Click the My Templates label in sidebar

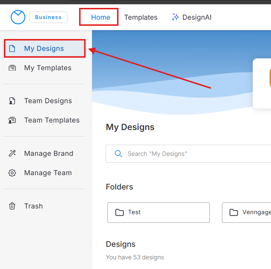click(x=48, y=68)
